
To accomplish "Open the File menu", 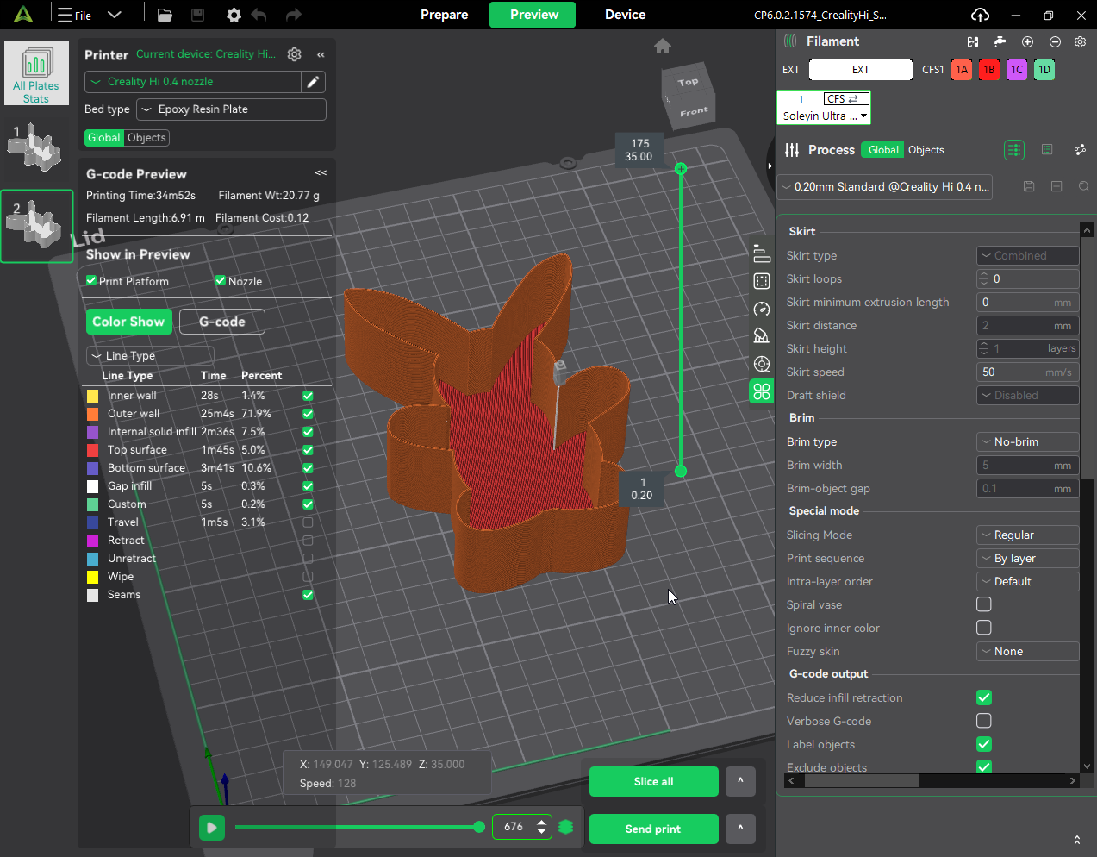I will tap(74, 15).
